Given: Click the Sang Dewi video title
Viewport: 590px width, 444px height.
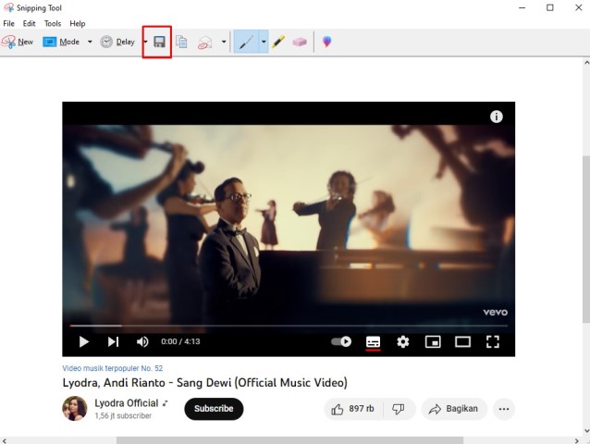Looking at the screenshot, I should pyautogui.click(x=204, y=383).
